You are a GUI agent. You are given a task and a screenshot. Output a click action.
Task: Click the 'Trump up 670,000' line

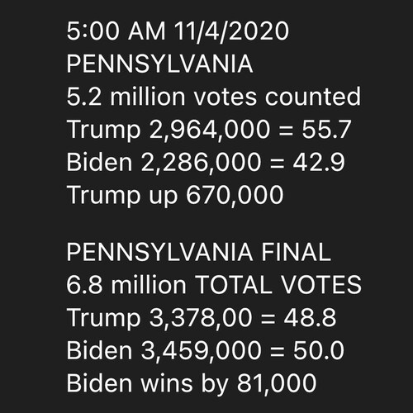(175, 196)
